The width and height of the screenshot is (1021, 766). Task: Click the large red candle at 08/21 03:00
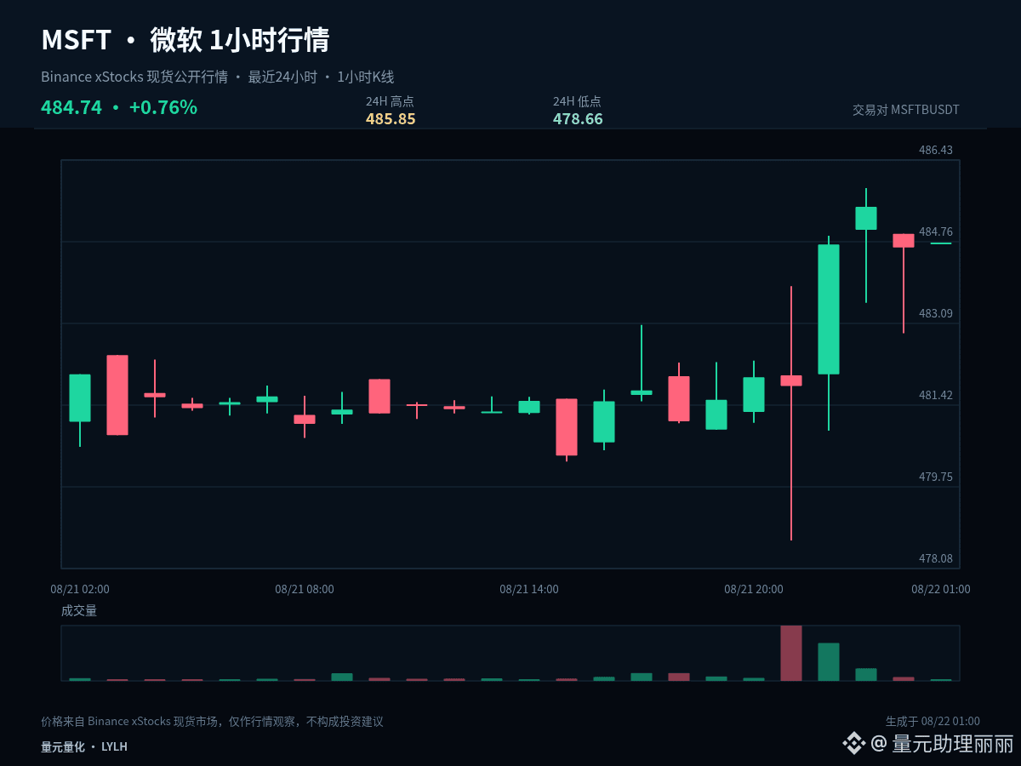[117, 395]
